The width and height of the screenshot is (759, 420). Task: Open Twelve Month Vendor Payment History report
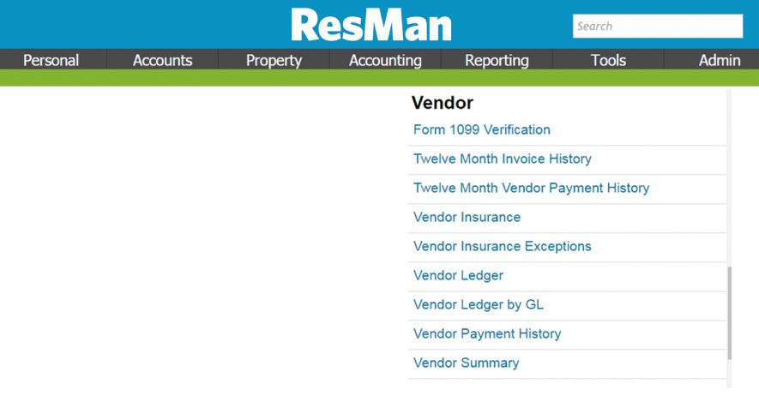click(531, 189)
